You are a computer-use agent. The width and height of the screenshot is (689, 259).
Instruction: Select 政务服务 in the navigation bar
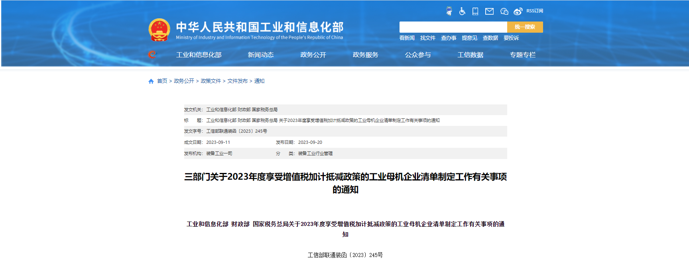(x=365, y=55)
